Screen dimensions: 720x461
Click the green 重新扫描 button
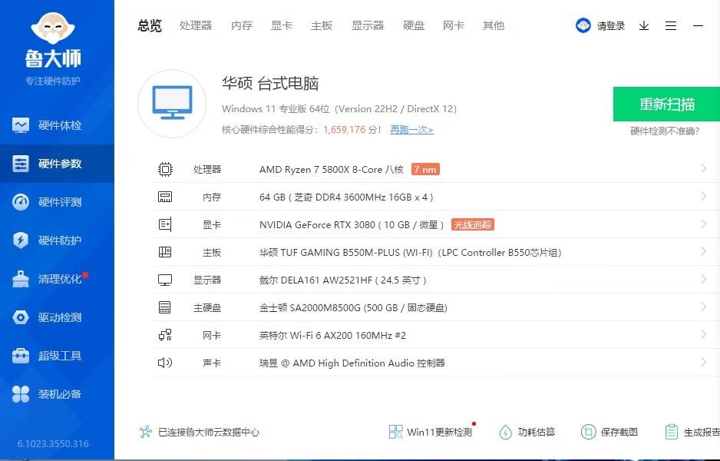point(667,104)
